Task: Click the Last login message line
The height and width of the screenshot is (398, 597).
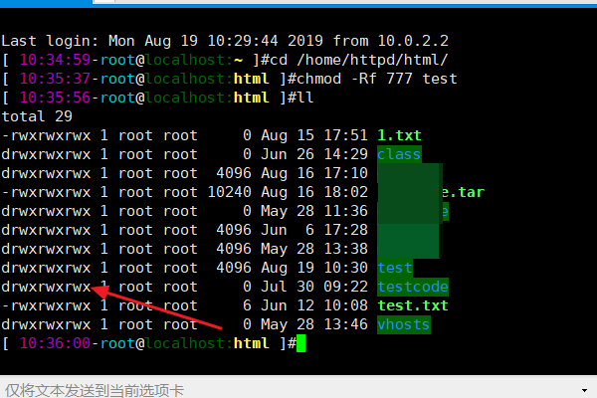Action: [x=224, y=41]
